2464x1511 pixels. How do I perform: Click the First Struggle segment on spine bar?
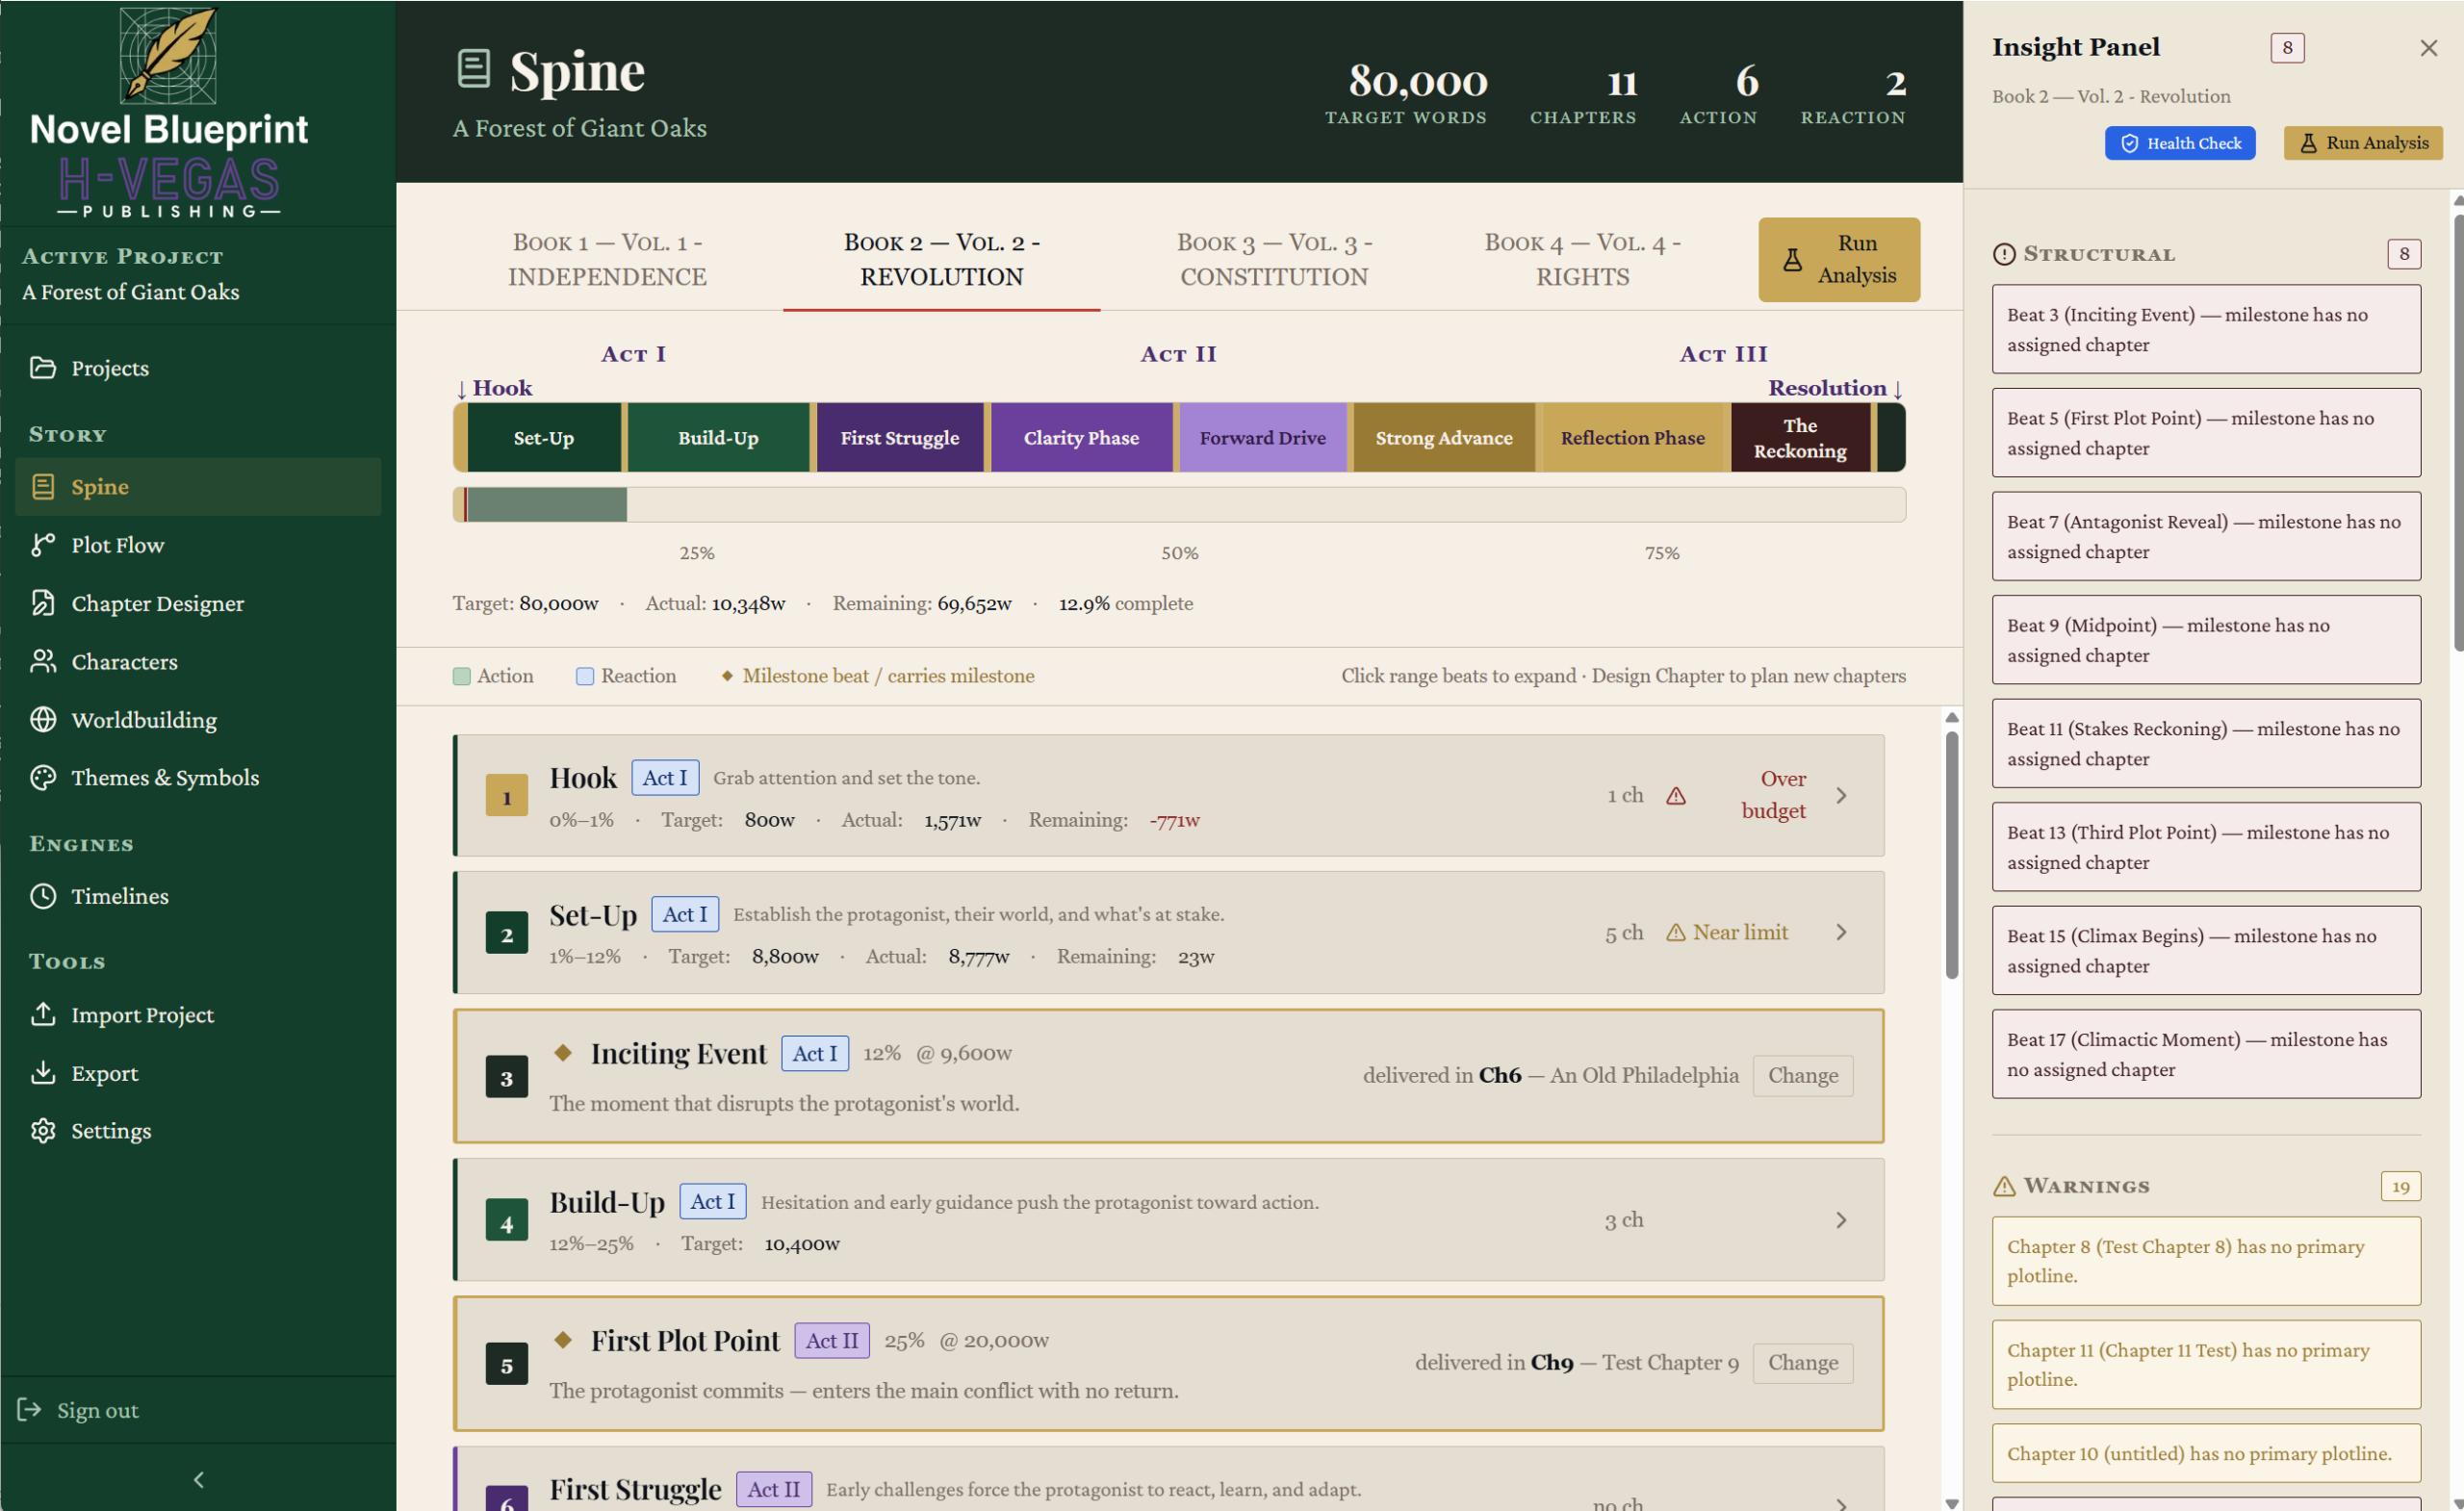(x=900, y=438)
